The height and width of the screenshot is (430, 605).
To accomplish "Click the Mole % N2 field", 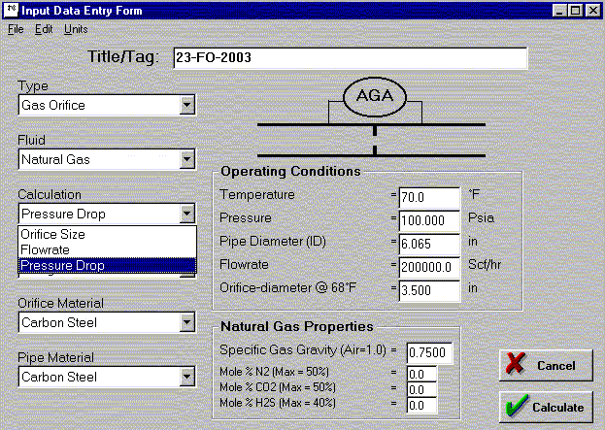I will click(422, 374).
